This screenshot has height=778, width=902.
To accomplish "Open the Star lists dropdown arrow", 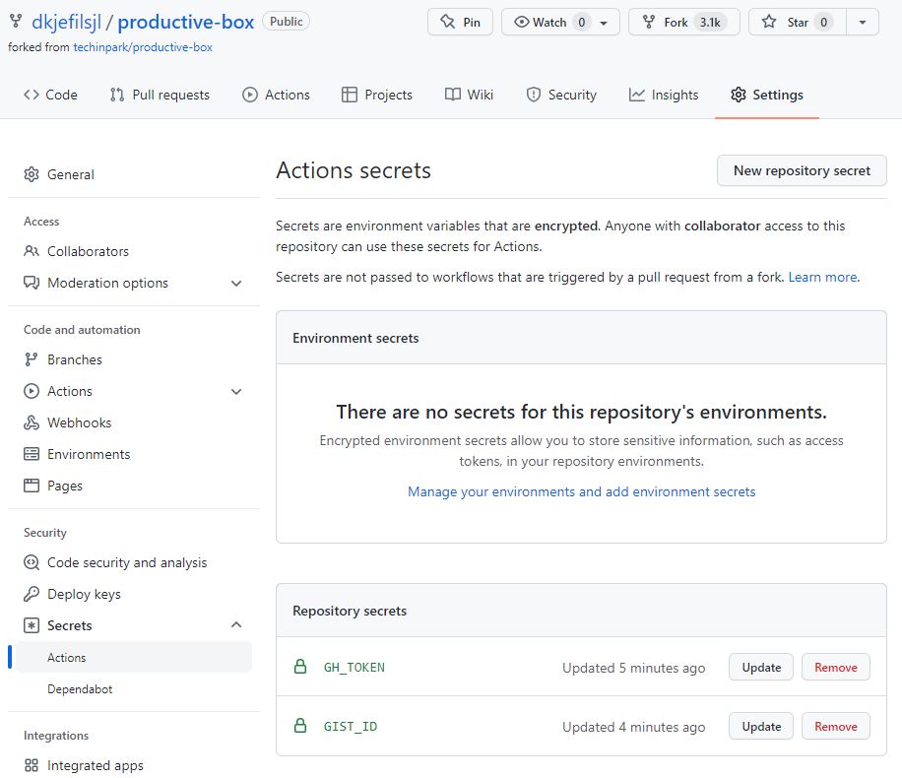I will [x=863, y=23].
